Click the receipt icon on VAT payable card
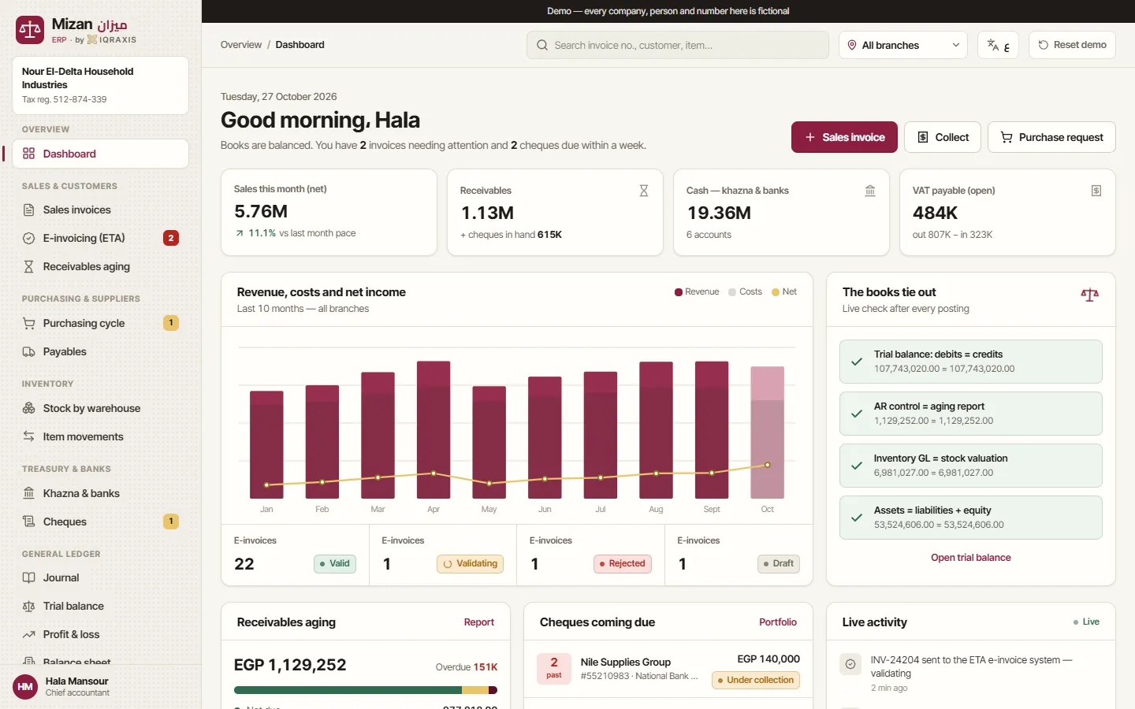 tap(1096, 191)
